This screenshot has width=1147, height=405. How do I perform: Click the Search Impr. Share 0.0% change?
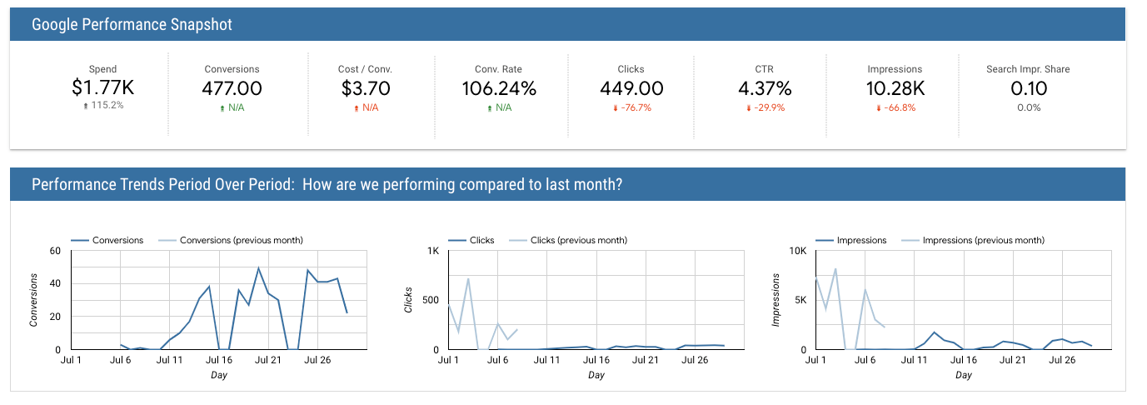click(1028, 107)
